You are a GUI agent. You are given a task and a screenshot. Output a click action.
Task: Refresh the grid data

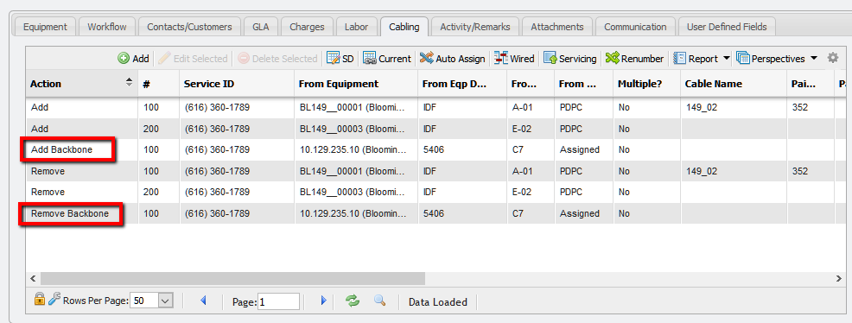coord(353,301)
